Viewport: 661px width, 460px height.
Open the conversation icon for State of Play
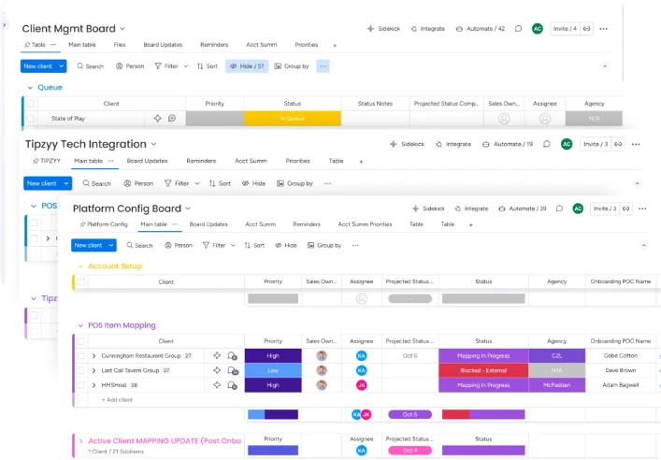pyautogui.click(x=171, y=119)
